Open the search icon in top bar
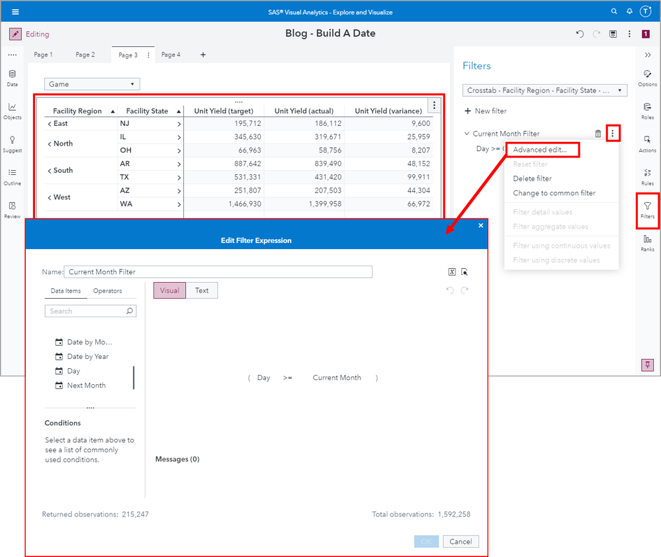 614,11
